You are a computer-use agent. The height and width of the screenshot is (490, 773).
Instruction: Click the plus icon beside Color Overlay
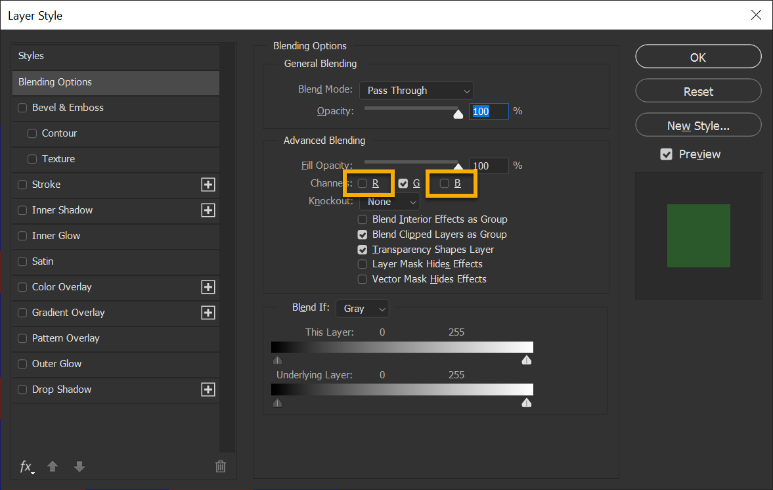point(208,287)
